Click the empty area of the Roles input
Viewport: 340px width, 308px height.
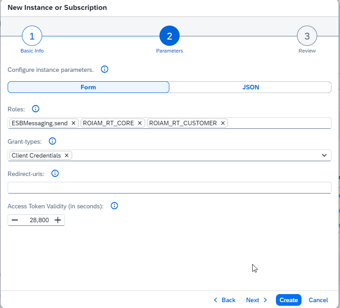point(279,123)
